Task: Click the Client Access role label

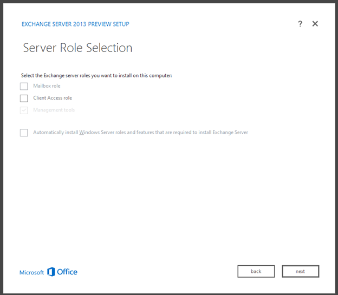Action: coord(53,98)
